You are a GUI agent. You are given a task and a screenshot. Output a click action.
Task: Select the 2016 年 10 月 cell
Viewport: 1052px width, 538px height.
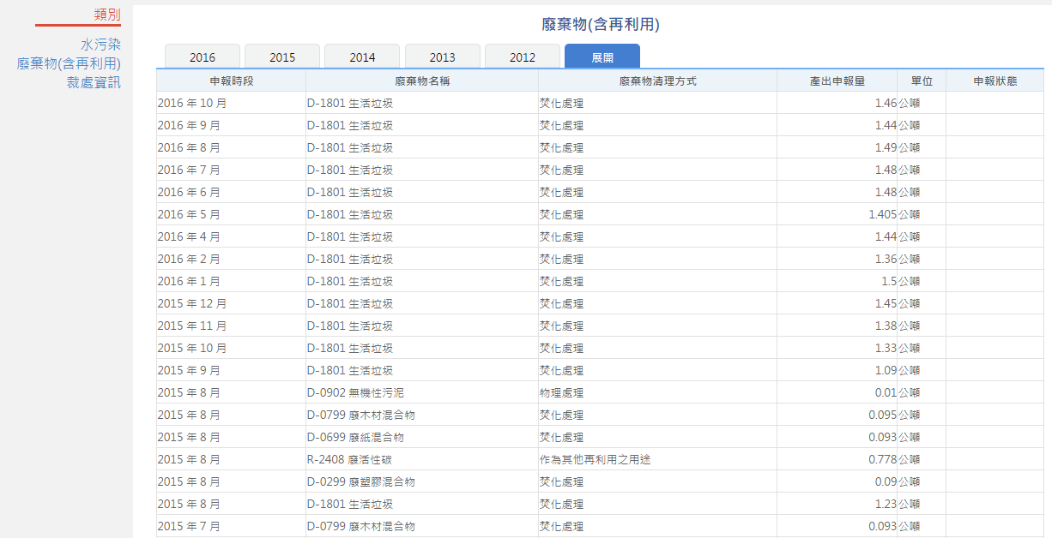[x=231, y=103]
